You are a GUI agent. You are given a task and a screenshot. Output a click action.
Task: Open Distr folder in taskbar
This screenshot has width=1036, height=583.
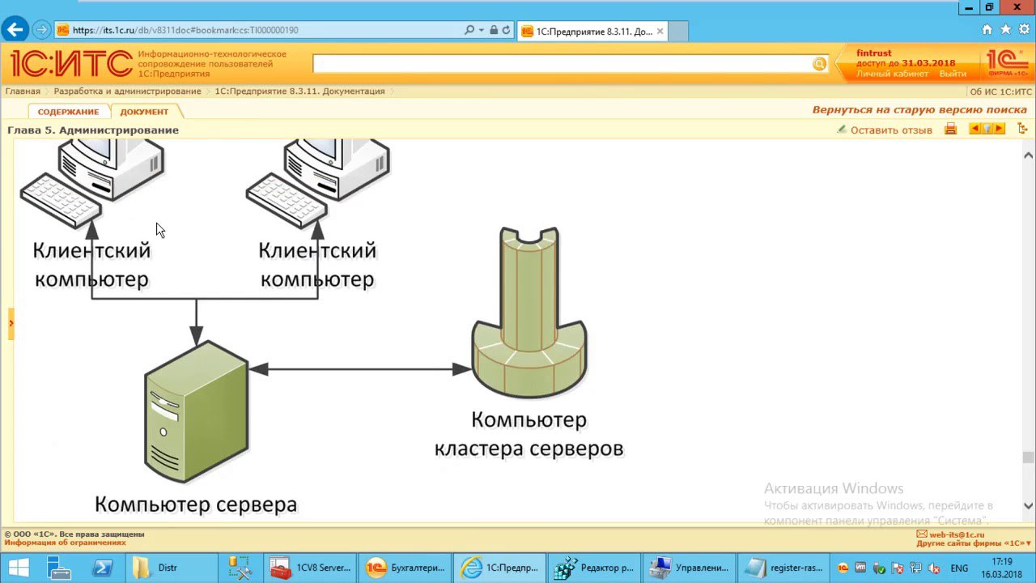tap(172, 568)
